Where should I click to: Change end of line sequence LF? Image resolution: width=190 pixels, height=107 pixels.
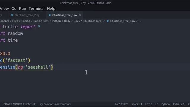157,104
